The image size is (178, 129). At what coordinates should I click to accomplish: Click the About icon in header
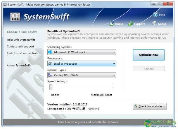[154, 24]
